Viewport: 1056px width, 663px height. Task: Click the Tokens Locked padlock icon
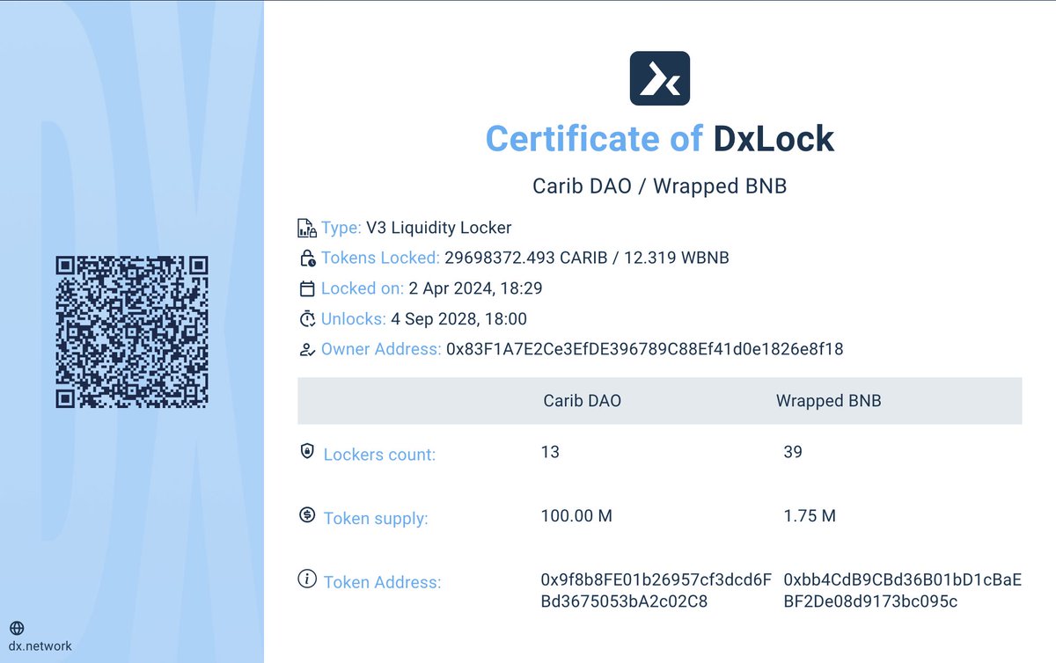tap(307, 259)
